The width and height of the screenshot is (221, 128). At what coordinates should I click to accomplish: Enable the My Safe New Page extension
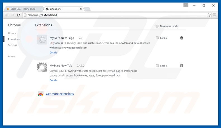pyautogui.click(x=157, y=38)
